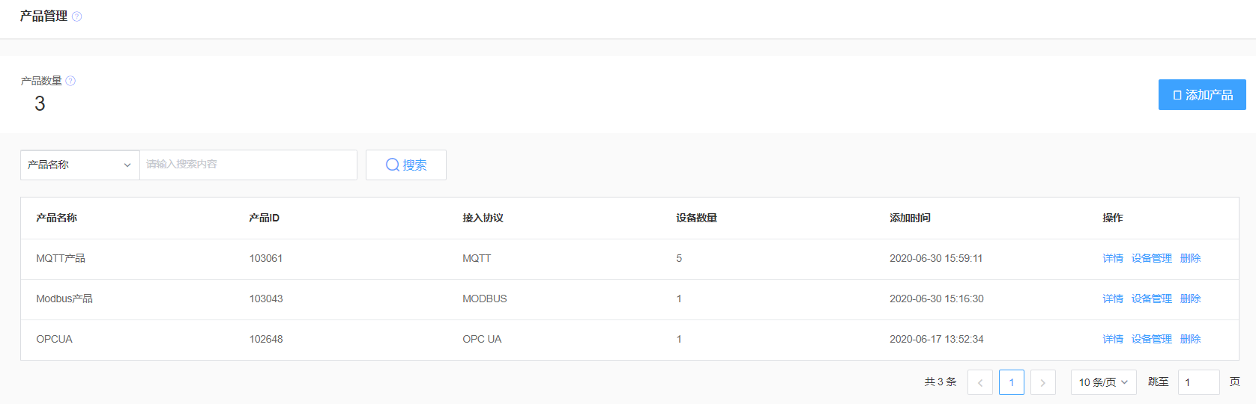Click timestamp 2020-06-17 13:52:34

pyautogui.click(x=937, y=339)
